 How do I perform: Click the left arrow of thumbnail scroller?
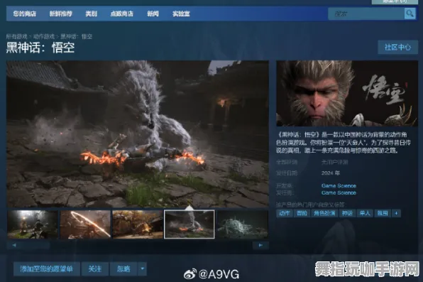(x=14, y=245)
